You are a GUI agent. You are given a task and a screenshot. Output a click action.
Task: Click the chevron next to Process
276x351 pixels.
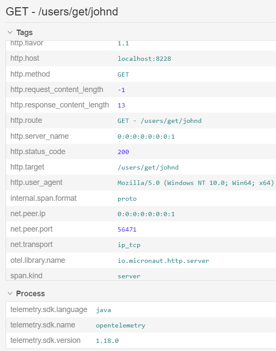coord(11,294)
